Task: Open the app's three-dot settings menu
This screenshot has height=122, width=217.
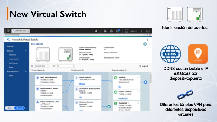Action: (x=147, y=40)
